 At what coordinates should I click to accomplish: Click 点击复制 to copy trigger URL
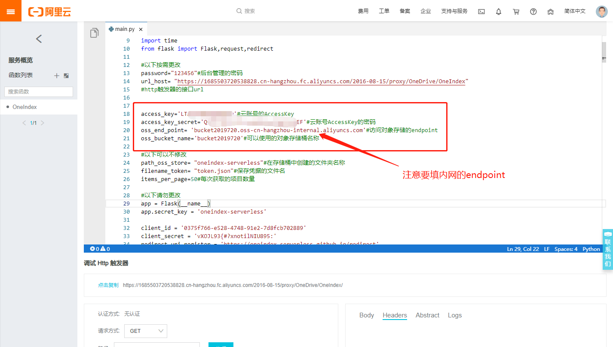108,284
